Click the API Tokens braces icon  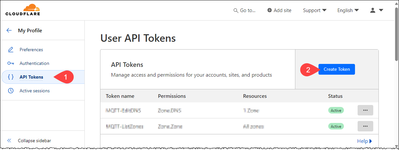(x=11, y=77)
